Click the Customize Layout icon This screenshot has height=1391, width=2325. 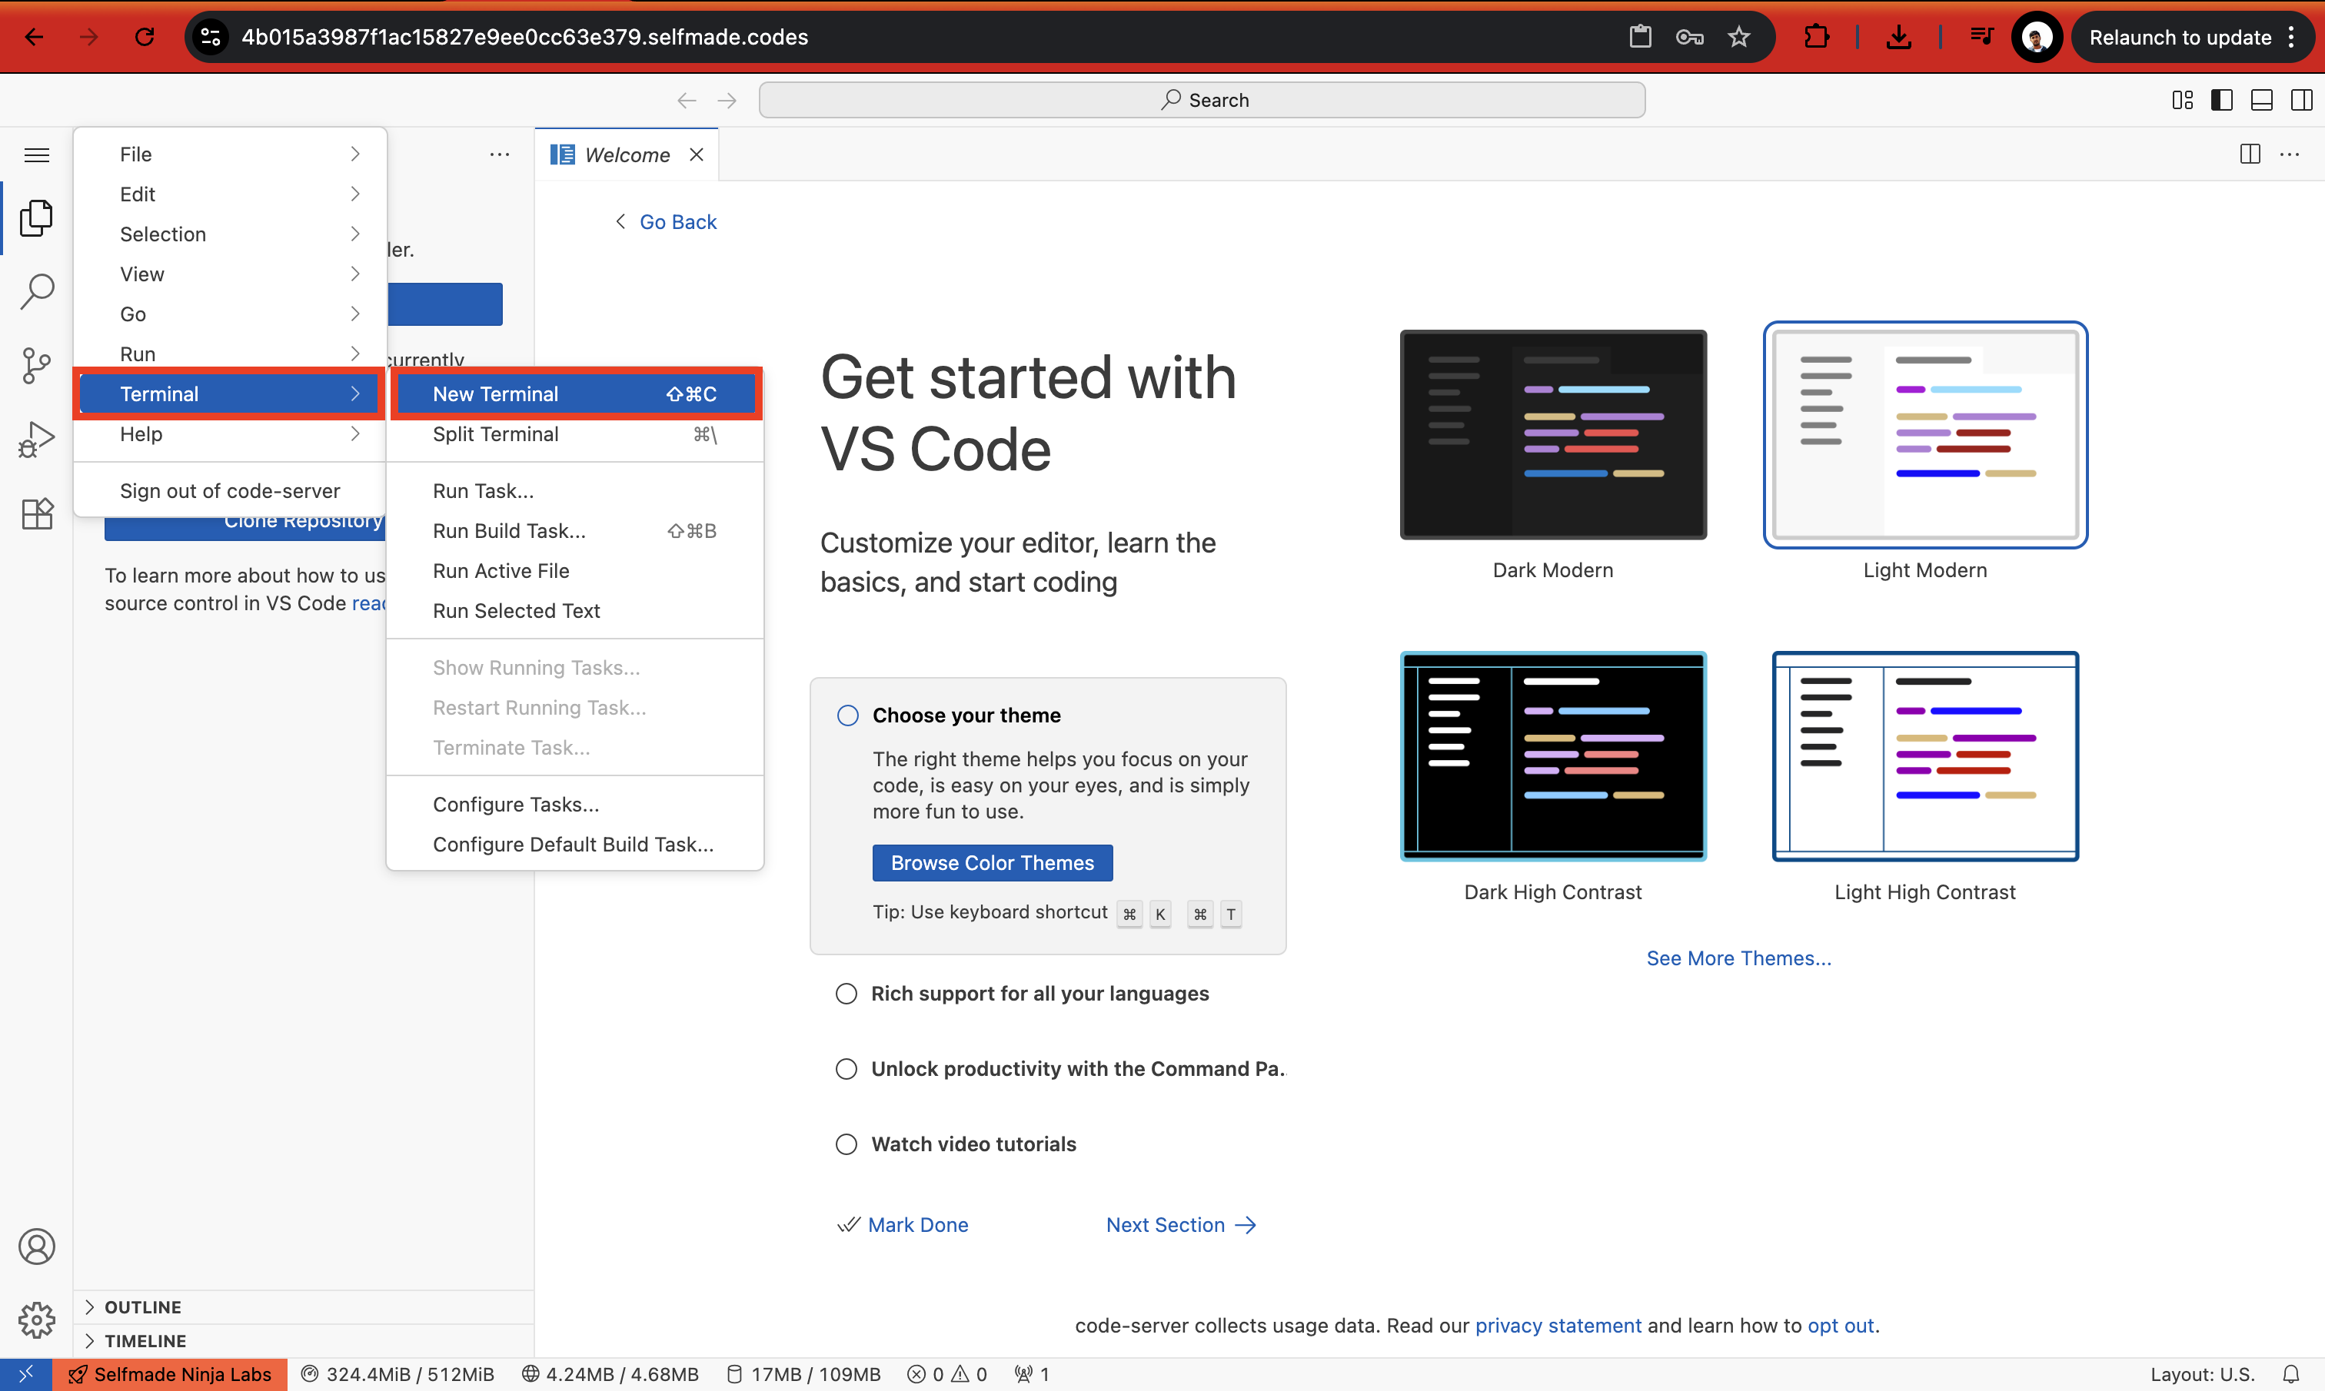point(2183,101)
